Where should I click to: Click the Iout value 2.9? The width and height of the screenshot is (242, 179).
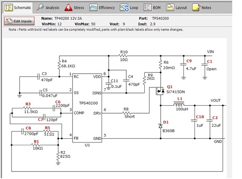pyautogui.click(x=153, y=24)
